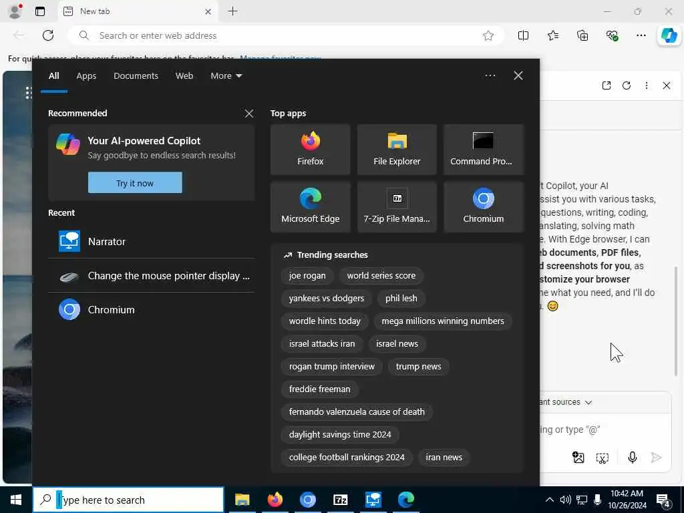Open the notification center

coord(663,500)
